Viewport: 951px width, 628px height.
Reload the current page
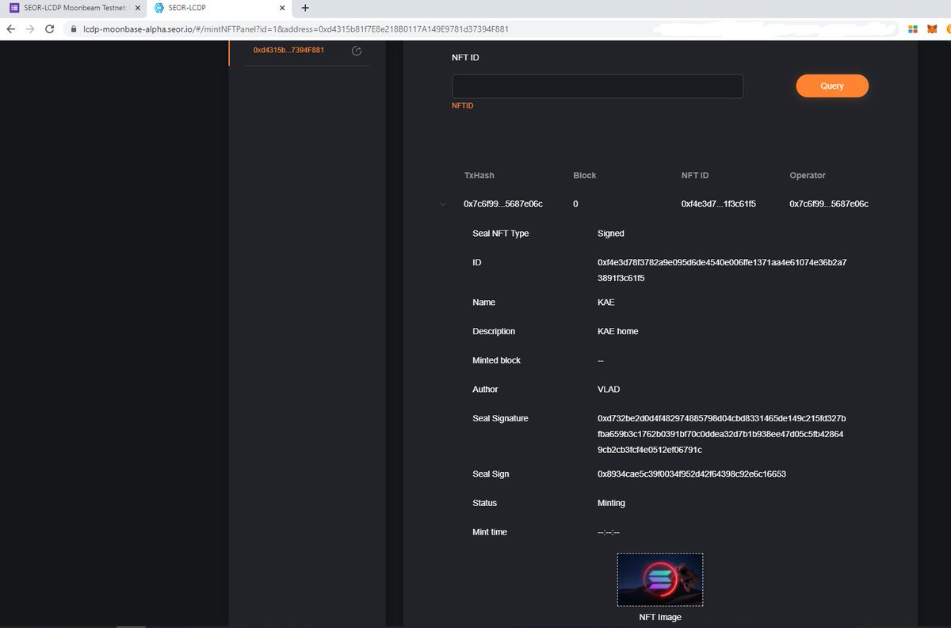click(x=50, y=29)
